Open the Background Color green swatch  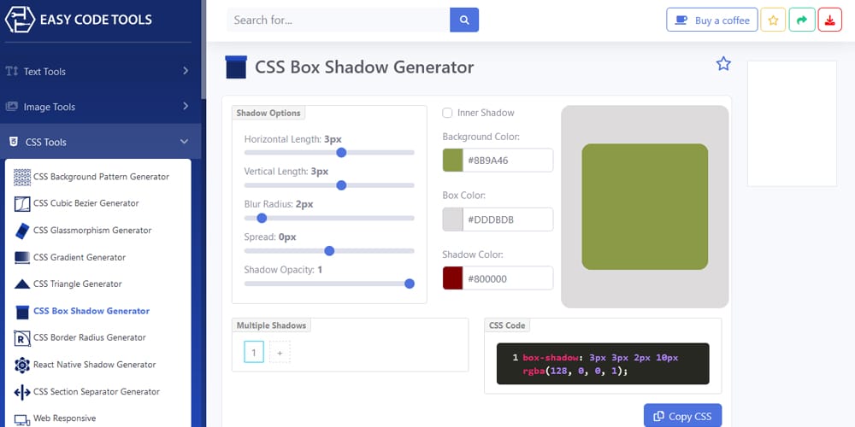(452, 161)
